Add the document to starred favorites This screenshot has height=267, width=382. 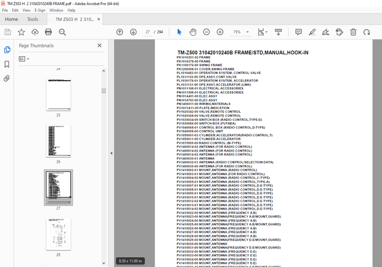[x=21, y=32]
